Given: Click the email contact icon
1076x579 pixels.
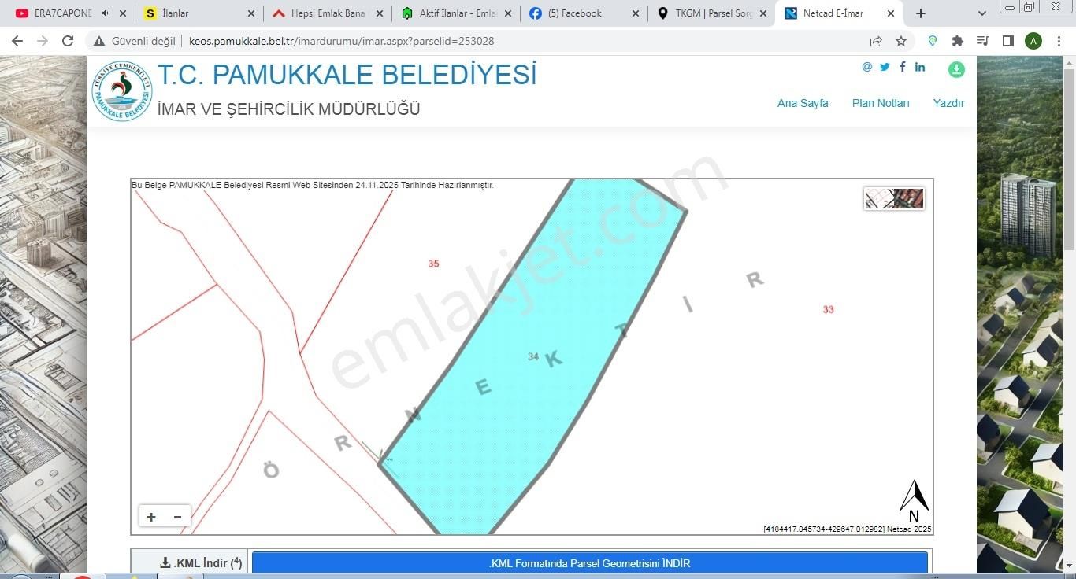Looking at the screenshot, I should tap(866, 67).
